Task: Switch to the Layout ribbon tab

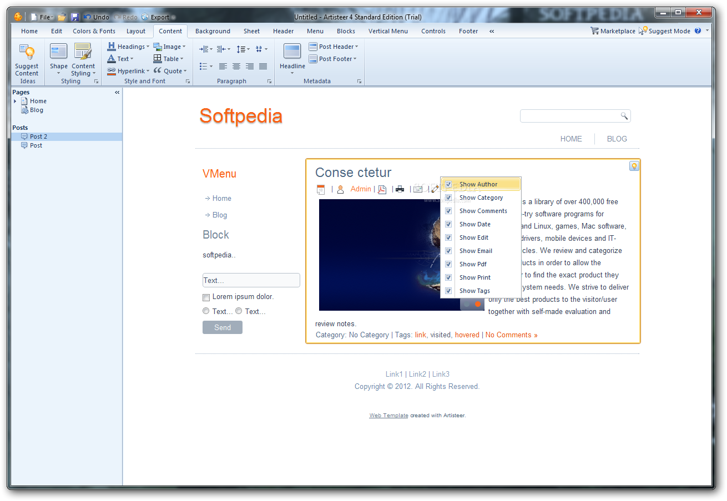Action: coord(136,31)
